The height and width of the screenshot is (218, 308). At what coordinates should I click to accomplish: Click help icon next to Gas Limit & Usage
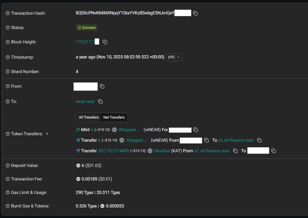pos(8,192)
